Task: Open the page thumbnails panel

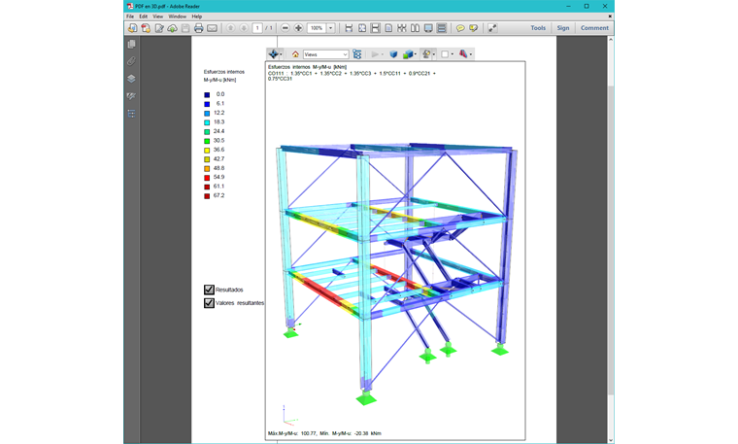Action: pos(131,45)
